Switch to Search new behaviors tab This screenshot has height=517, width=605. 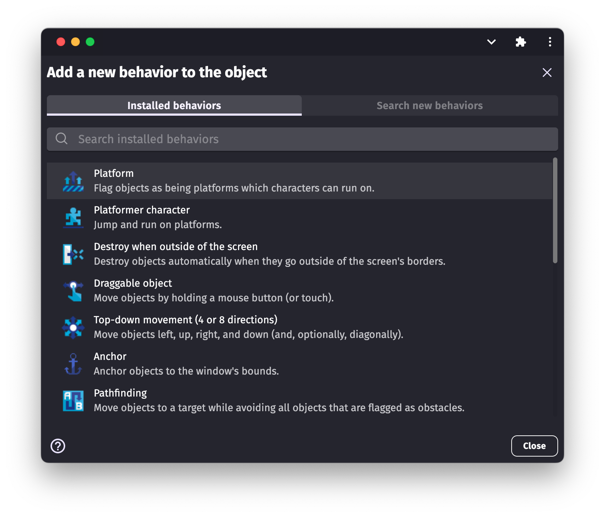tap(430, 105)
